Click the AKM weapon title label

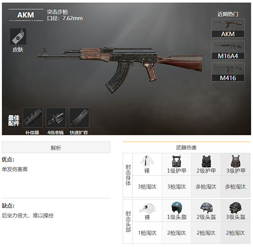(x=26, y=15)
